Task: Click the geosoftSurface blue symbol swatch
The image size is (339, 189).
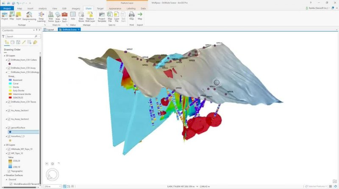Action: (10, 132)
